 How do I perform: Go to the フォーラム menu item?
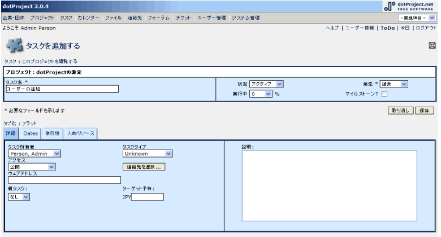[159, 17]
